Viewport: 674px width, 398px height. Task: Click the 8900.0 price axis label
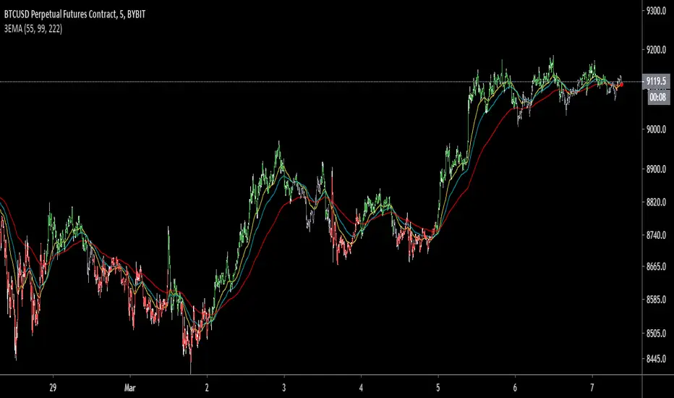click(657, 169)
